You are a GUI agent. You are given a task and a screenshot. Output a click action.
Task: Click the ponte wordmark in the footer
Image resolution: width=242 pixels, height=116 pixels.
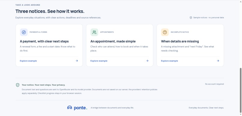pos(80,108)
